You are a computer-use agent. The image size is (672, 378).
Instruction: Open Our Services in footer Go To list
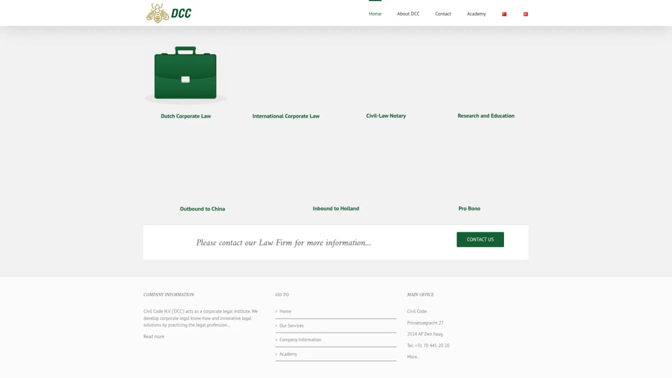pyautogui.click(x=291, y=326)
